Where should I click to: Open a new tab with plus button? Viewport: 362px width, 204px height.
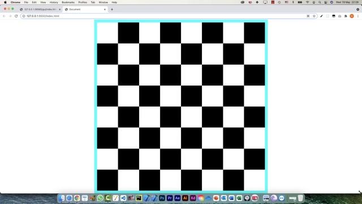[112, 10]
